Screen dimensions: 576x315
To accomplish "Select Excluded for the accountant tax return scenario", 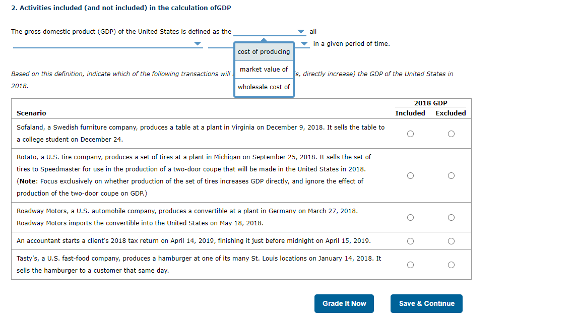I will [x=451, y=241].
